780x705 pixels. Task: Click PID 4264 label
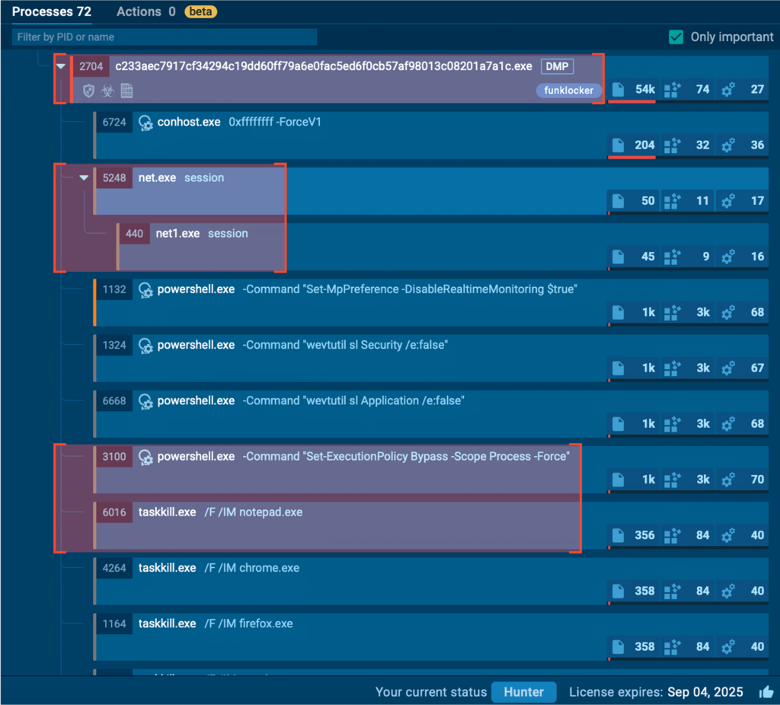coord(114,567)
